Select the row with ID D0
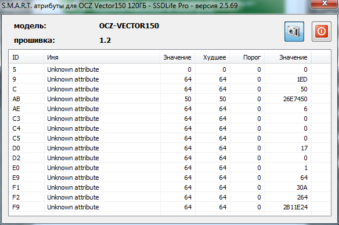339x225 pixels. [x=169, y=148]
